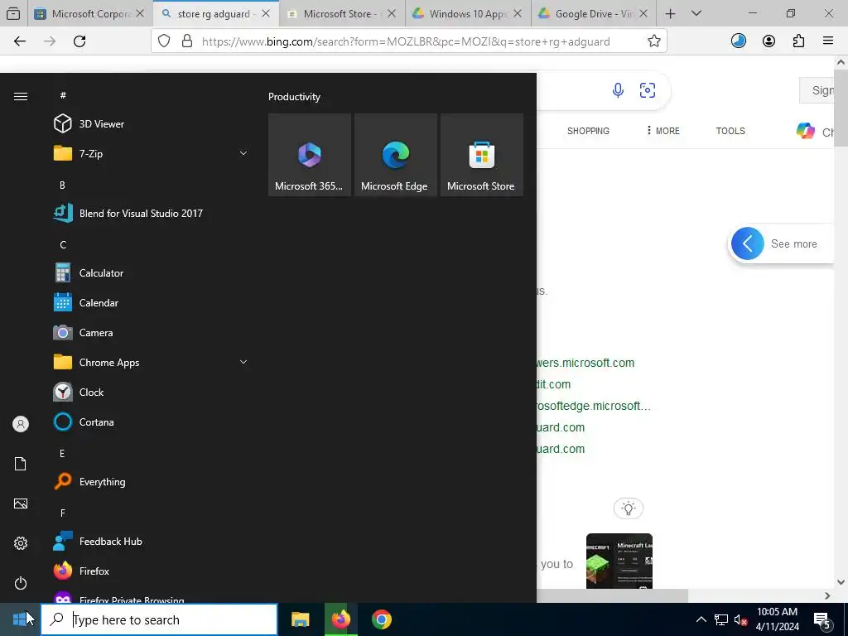Select the SHOPPING search category
The image size is (848, 636).
tap(588, 131)
